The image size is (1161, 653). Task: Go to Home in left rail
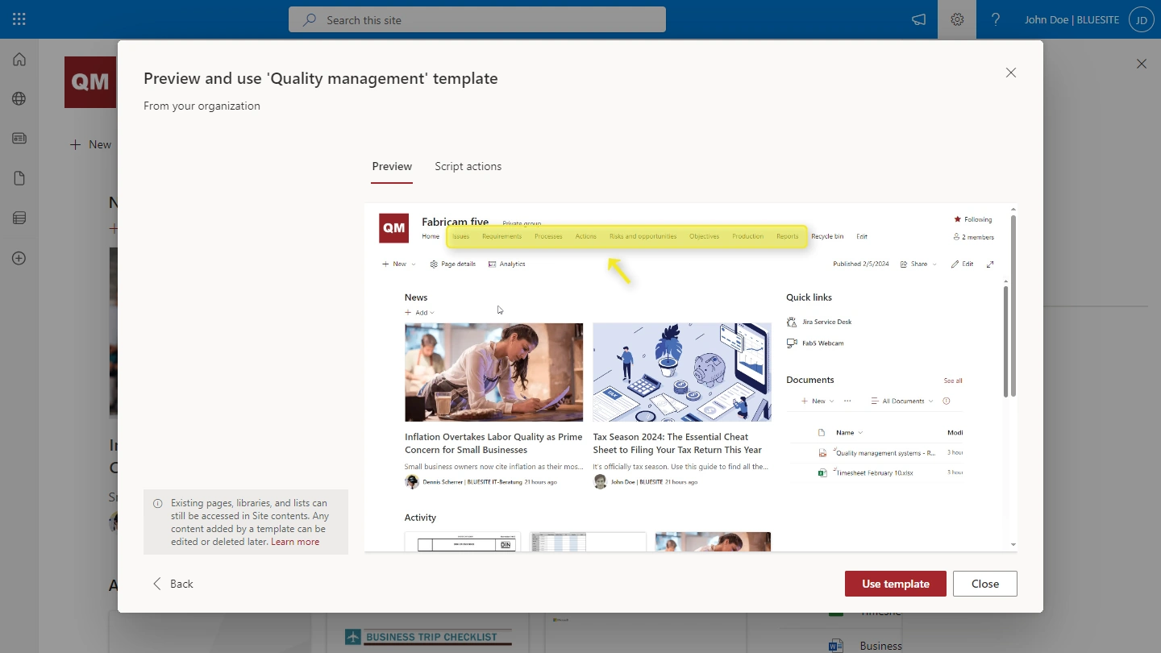tap(19, 59)
